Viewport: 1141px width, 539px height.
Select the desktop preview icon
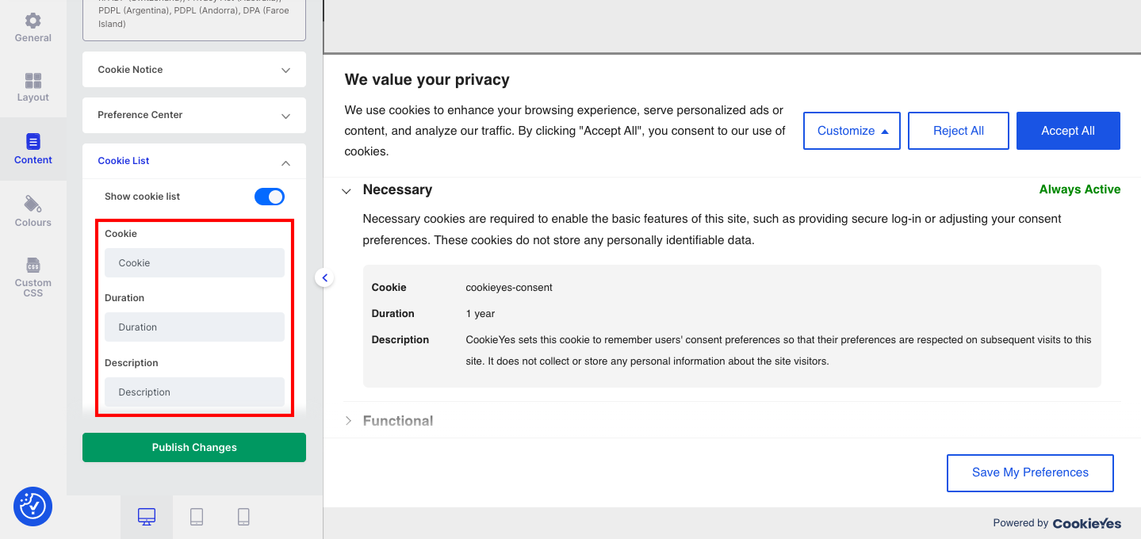coord(147,517)
